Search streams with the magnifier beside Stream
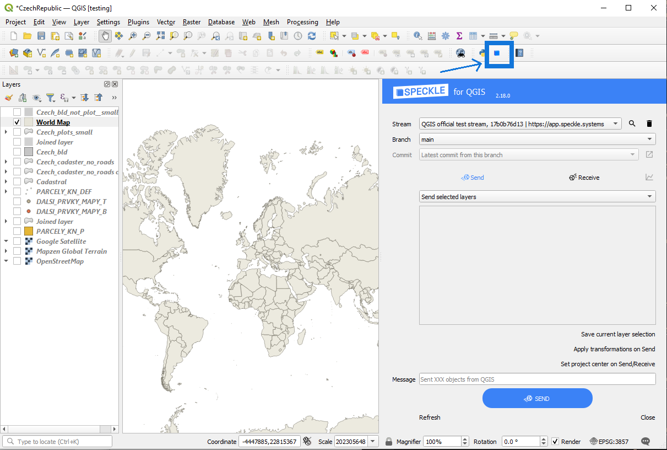The height and width of the screenshot is (450, 667). [x=632, y=124]
